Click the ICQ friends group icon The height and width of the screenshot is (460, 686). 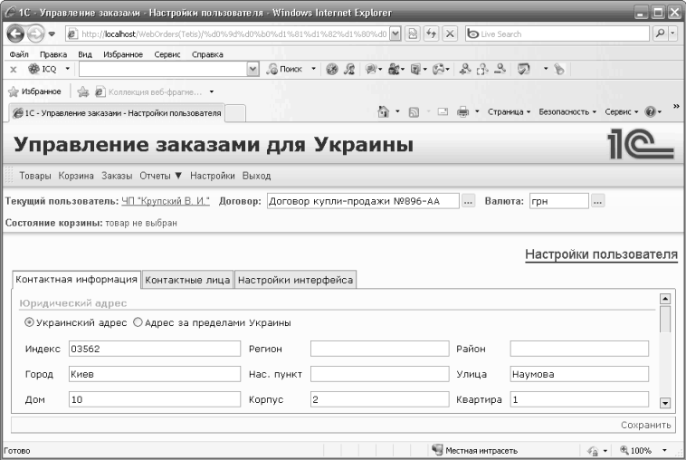click(394, 69)
